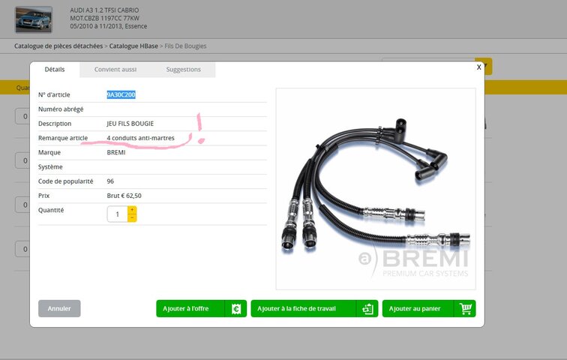Open the Convient aussi tab
The height and width of the screenshot is (360, 567).
click(x=115, y=70)
